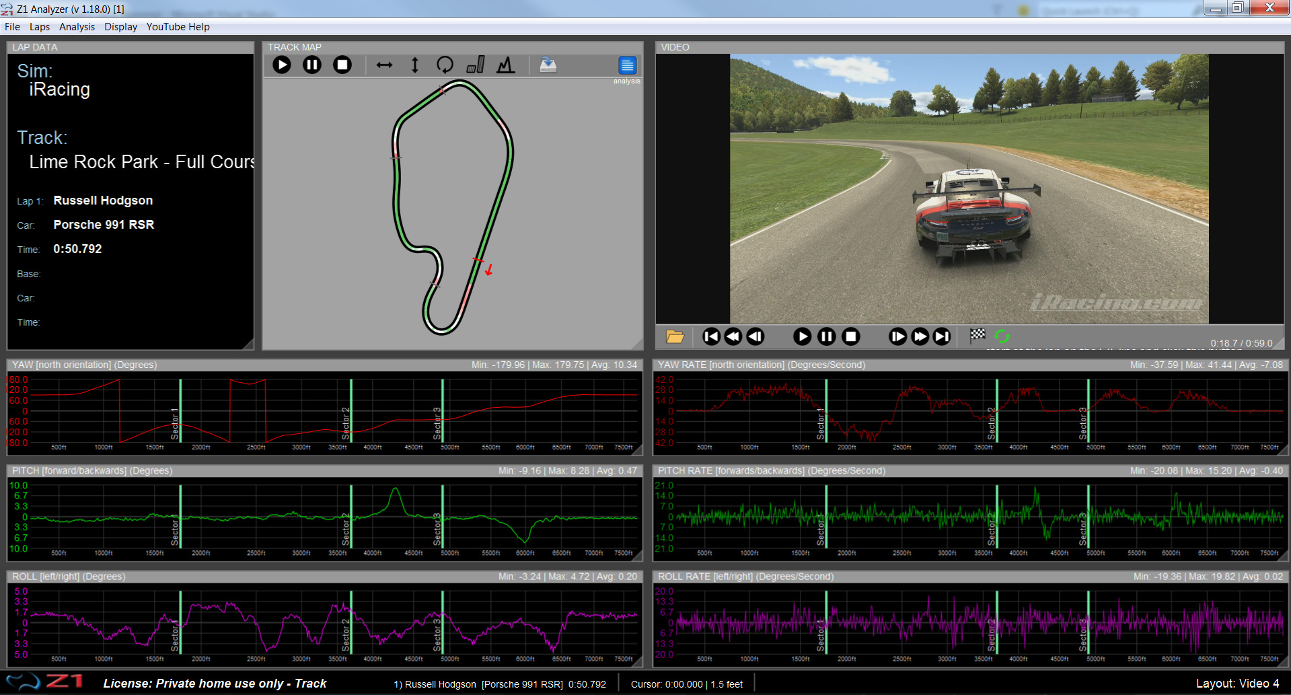Rewind the video
This screenshot has height=695, width=1291.
coord(733,336)
